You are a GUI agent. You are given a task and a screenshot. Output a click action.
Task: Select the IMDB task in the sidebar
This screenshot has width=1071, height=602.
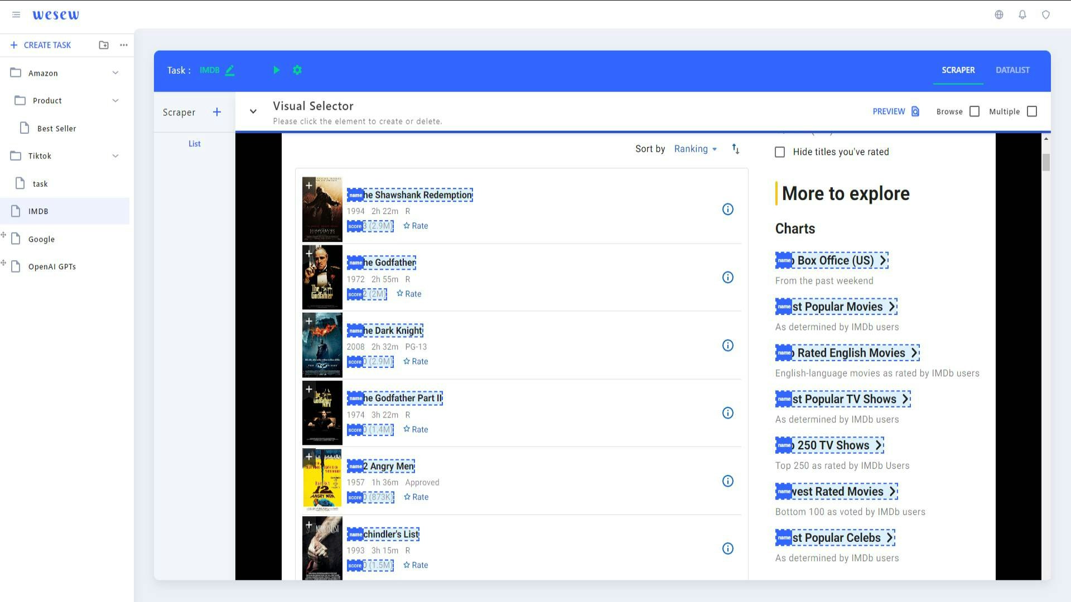[65, 211]
